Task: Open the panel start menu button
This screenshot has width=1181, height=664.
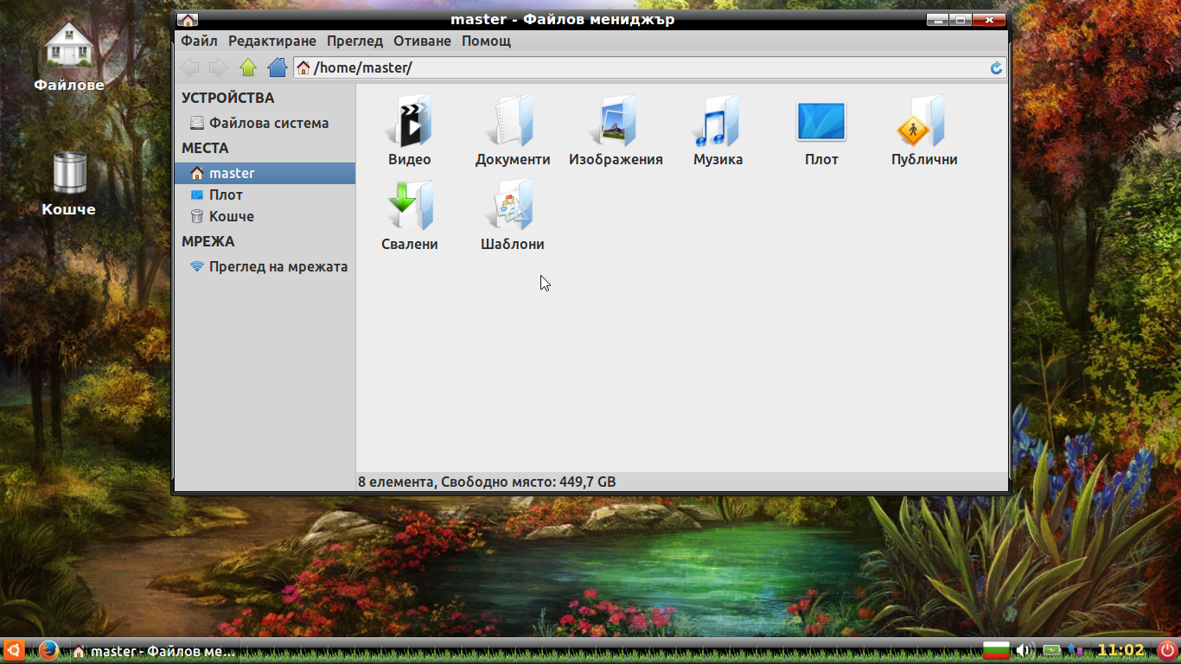Action: click(14, 650)
